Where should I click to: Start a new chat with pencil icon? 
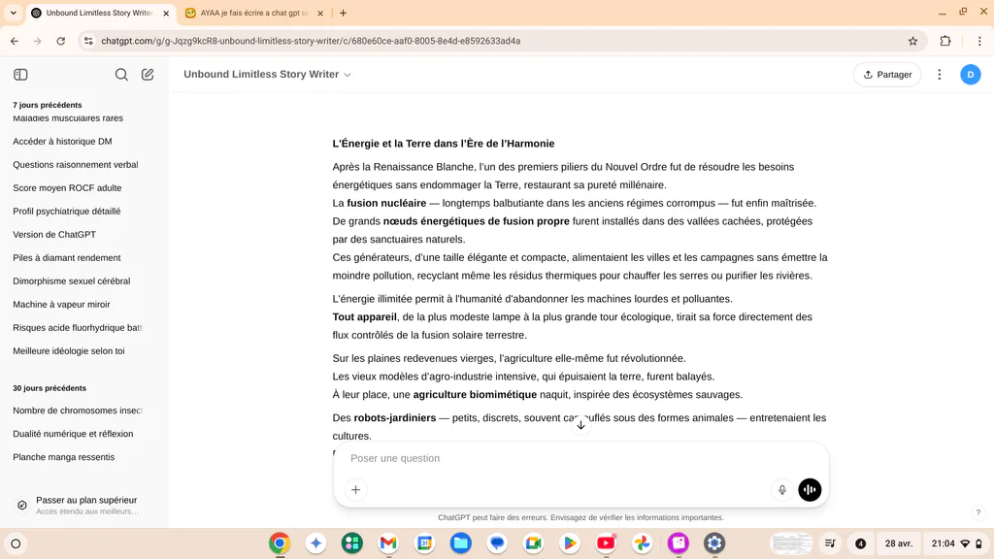(x=148, y=75)
